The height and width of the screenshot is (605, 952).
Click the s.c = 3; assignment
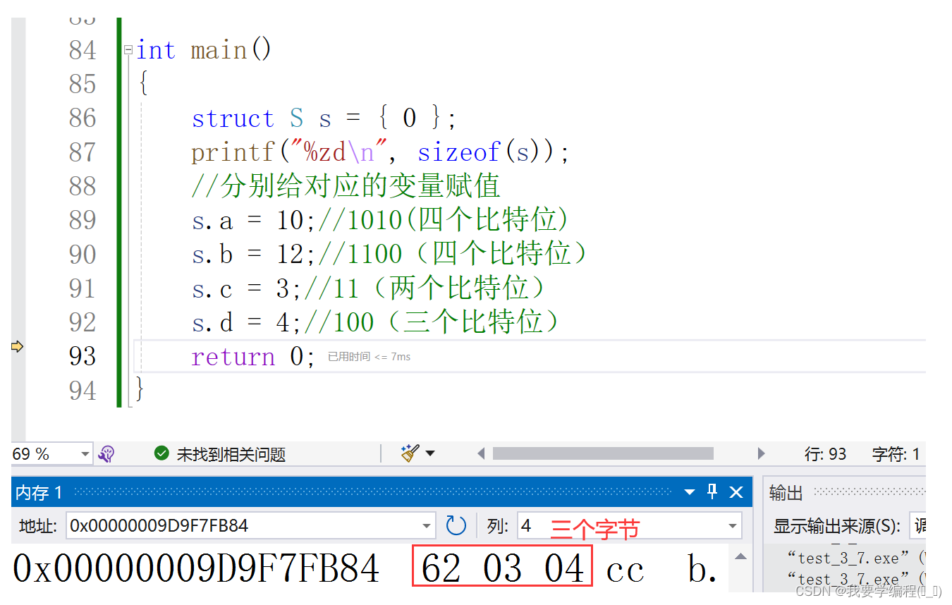(x=247, y=289)
